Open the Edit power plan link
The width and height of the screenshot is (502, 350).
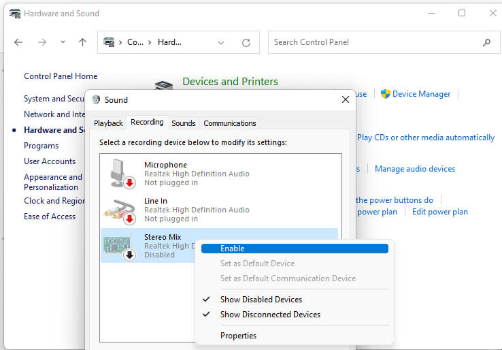click(x=439, y=212)
